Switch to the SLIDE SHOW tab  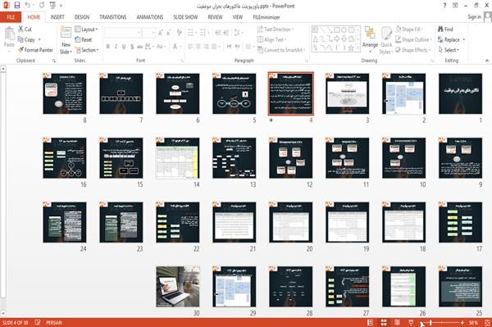point(185,17)
